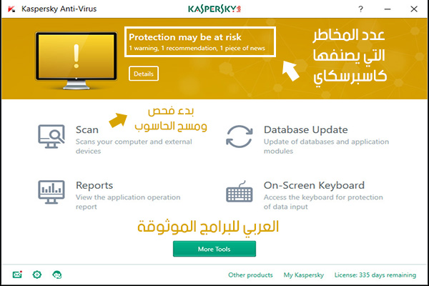This screenshot has width=429, height=286.
Task: Click the Database Update circular arrows icon
Action: point(240,137)
